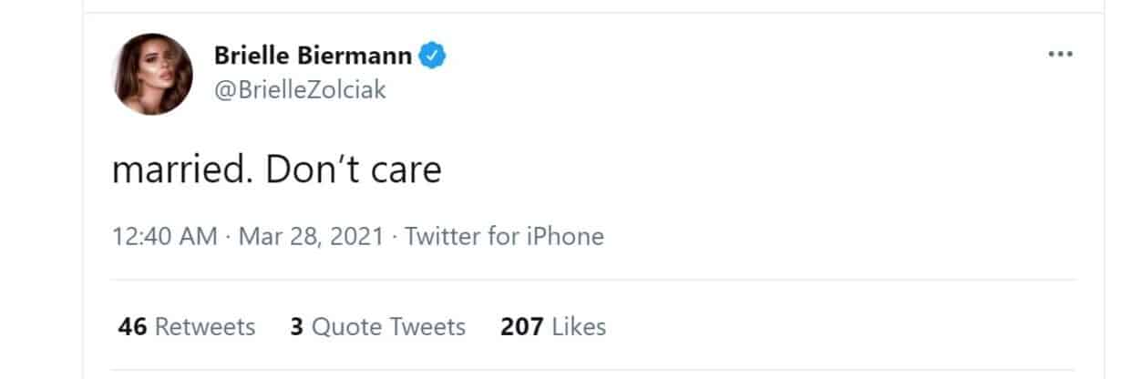Click the blue verified checkmark badge
The image size is (1131, 379).
(x=432, y=56)
